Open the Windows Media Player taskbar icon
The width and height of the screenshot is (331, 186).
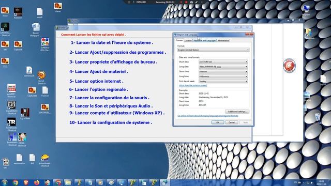tap(100, 182)
